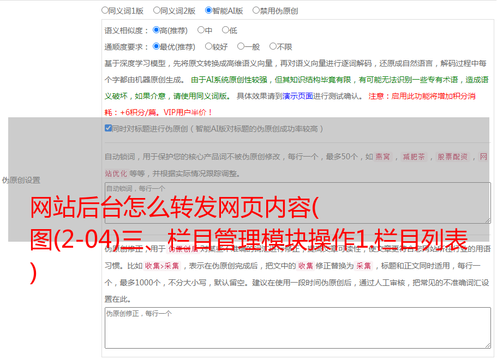This screenshot has height=359, width=497.
Task: Click the 注意：启用此功能将增加积分消 warning text
Action: click(x=422, y=96)
